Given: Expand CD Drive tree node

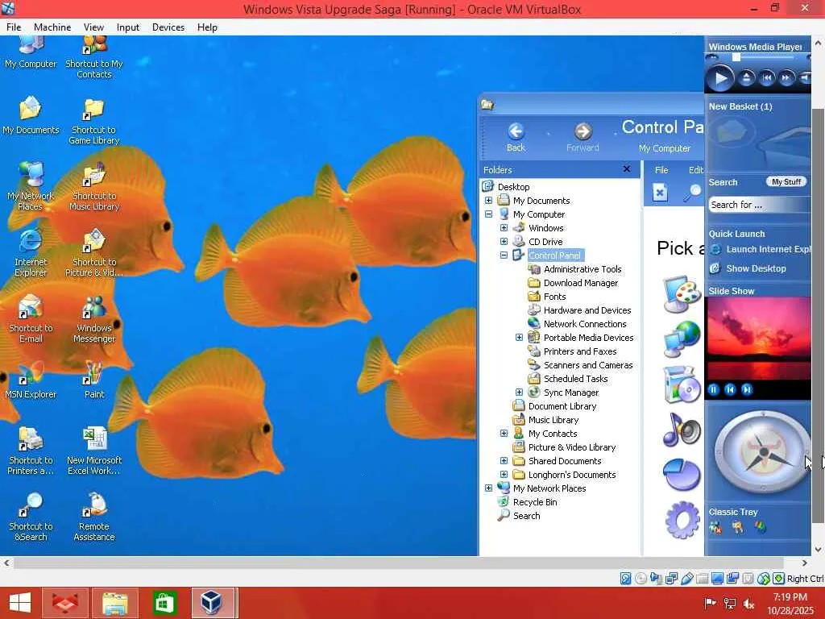Looking at the screenshot, I should [x=504, y=242].
